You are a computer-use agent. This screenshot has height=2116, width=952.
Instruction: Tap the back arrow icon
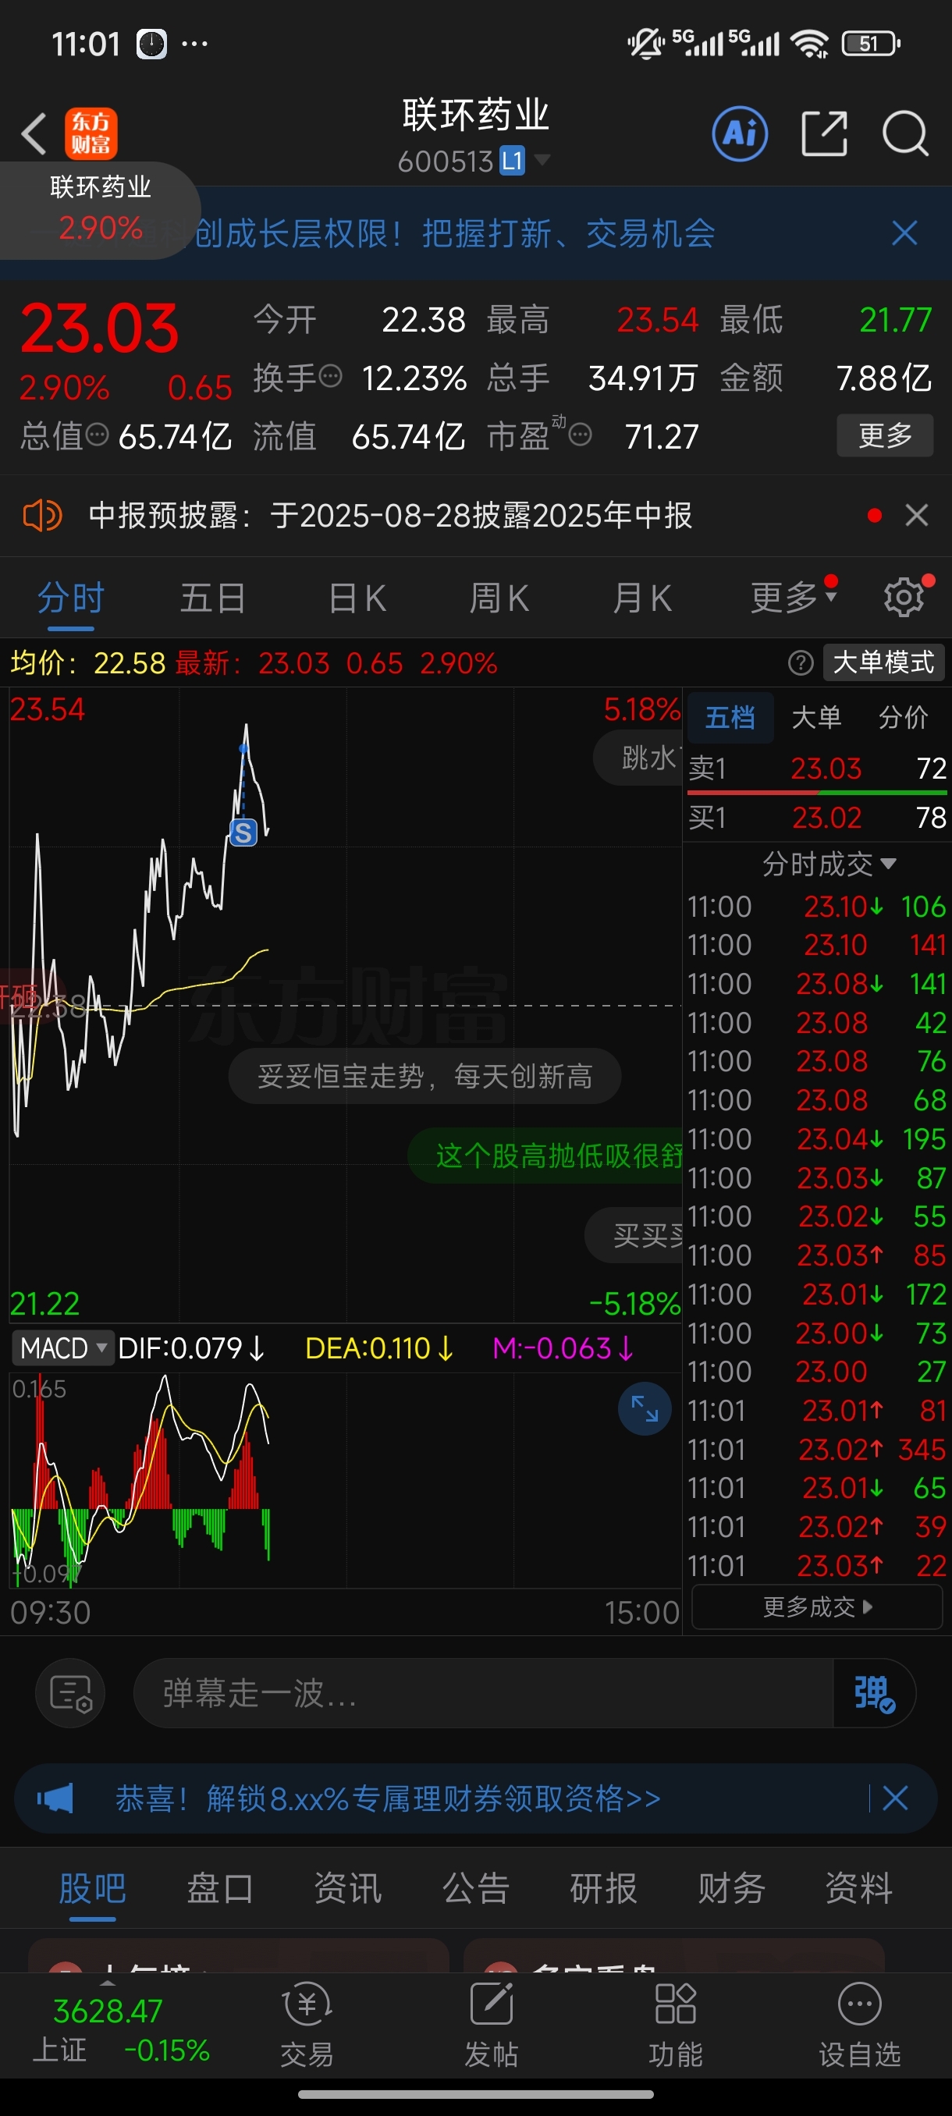[x=34, y=134]
